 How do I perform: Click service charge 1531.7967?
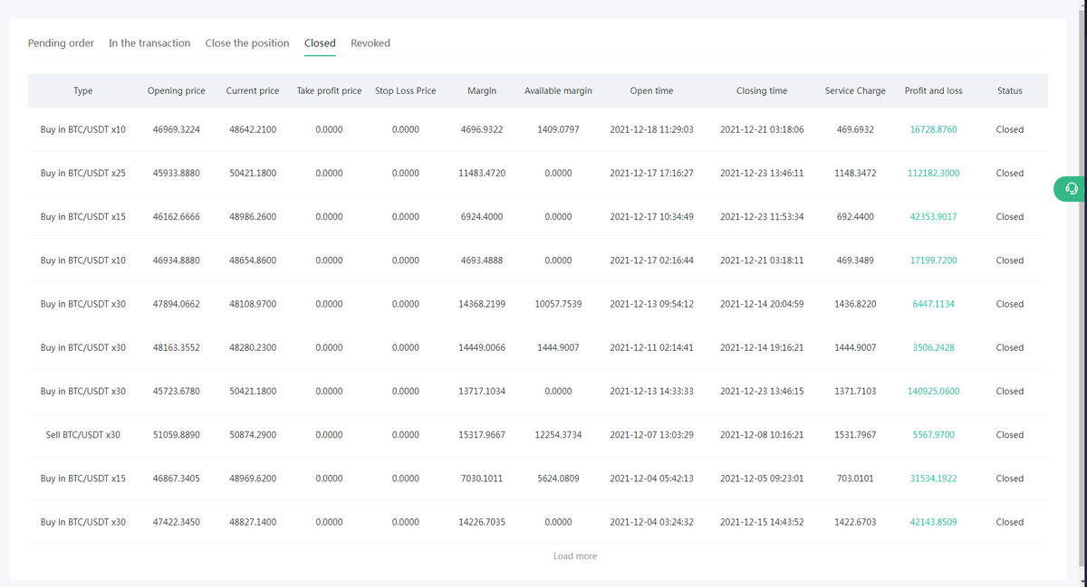[855, 435]
